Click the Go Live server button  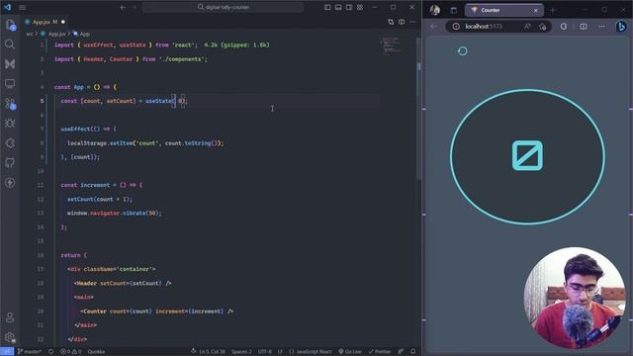click(x=350, y=352)
